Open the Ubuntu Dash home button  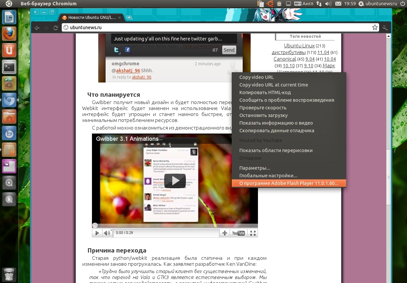click(9, 4)
